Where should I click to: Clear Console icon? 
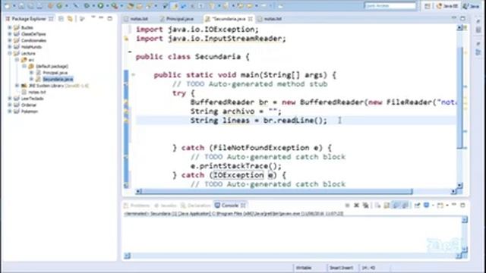coord(378,206)
